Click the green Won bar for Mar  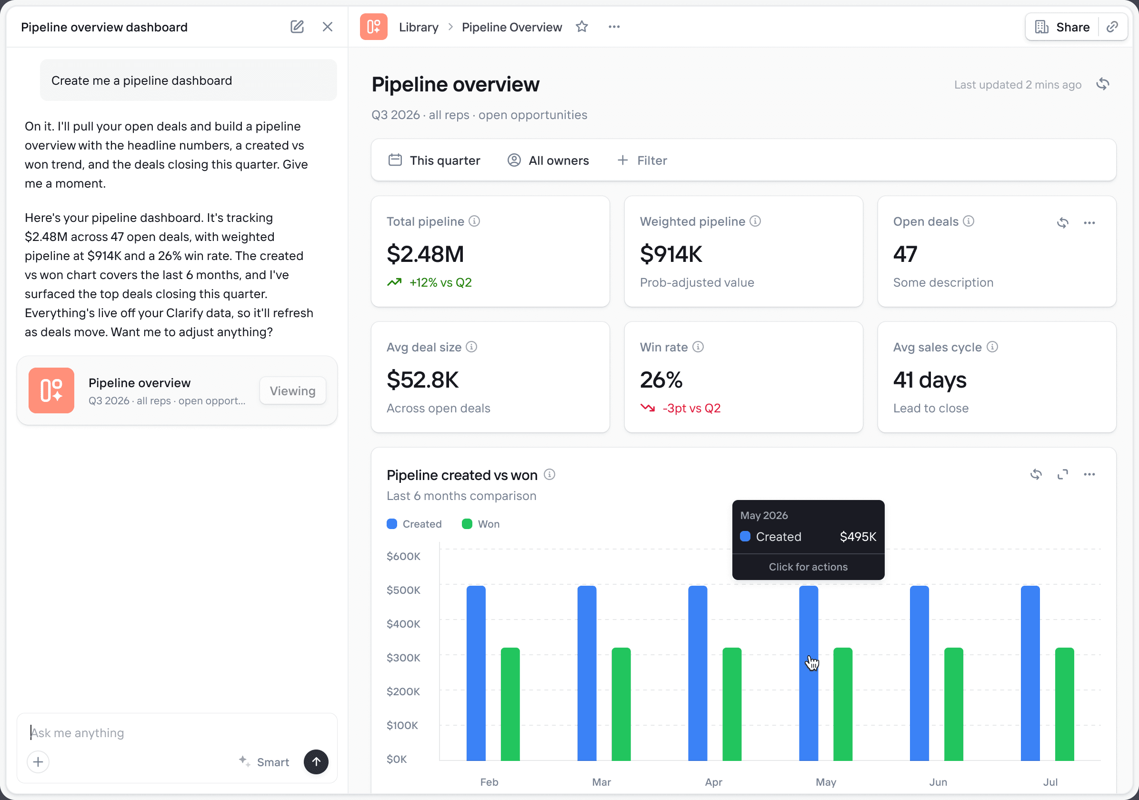(621, 704)
